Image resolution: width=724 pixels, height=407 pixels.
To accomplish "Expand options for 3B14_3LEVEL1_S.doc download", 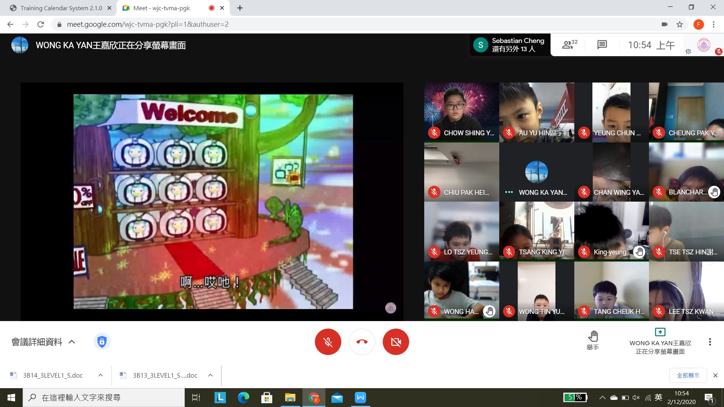I will 100,375.
